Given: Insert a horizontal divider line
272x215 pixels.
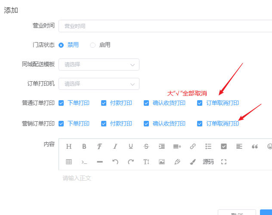Looking at the screenshot, I should [x=100, y=162].
